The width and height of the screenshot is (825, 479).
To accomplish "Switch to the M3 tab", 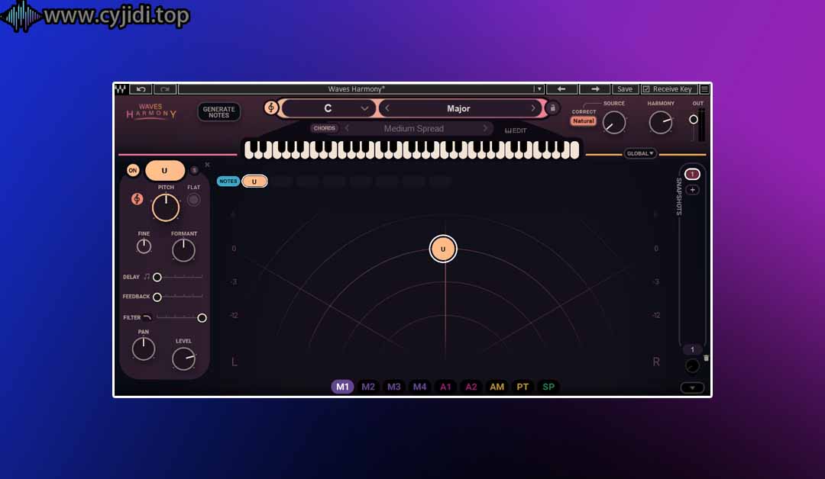I will [x=394, y=387].
